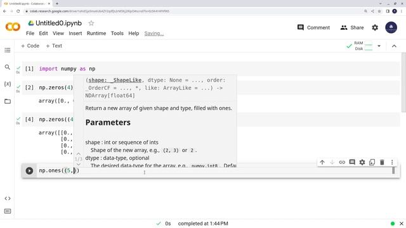Open the variables inspector {x} icon

point(8,84)
